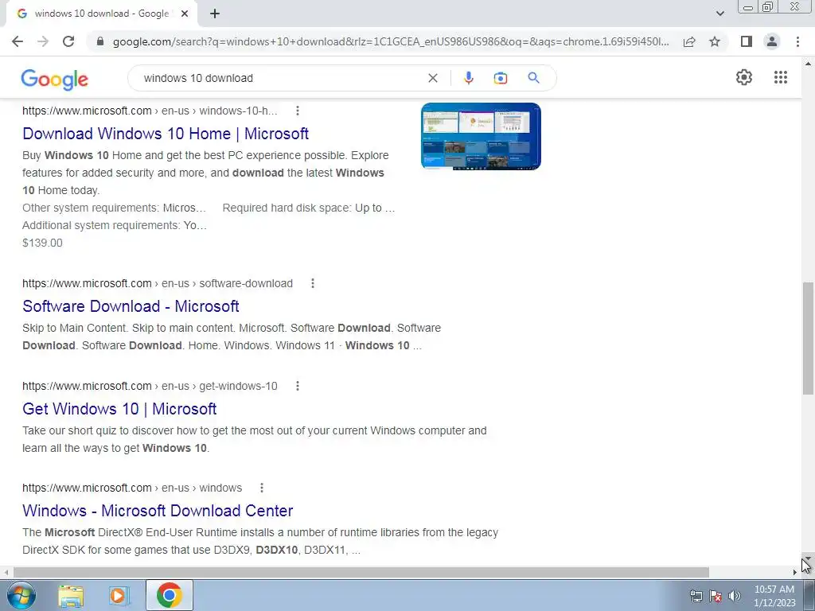Screen dimensions: 815x611
Task: Click the vertical scrollbar thumb
Action: 808,338
